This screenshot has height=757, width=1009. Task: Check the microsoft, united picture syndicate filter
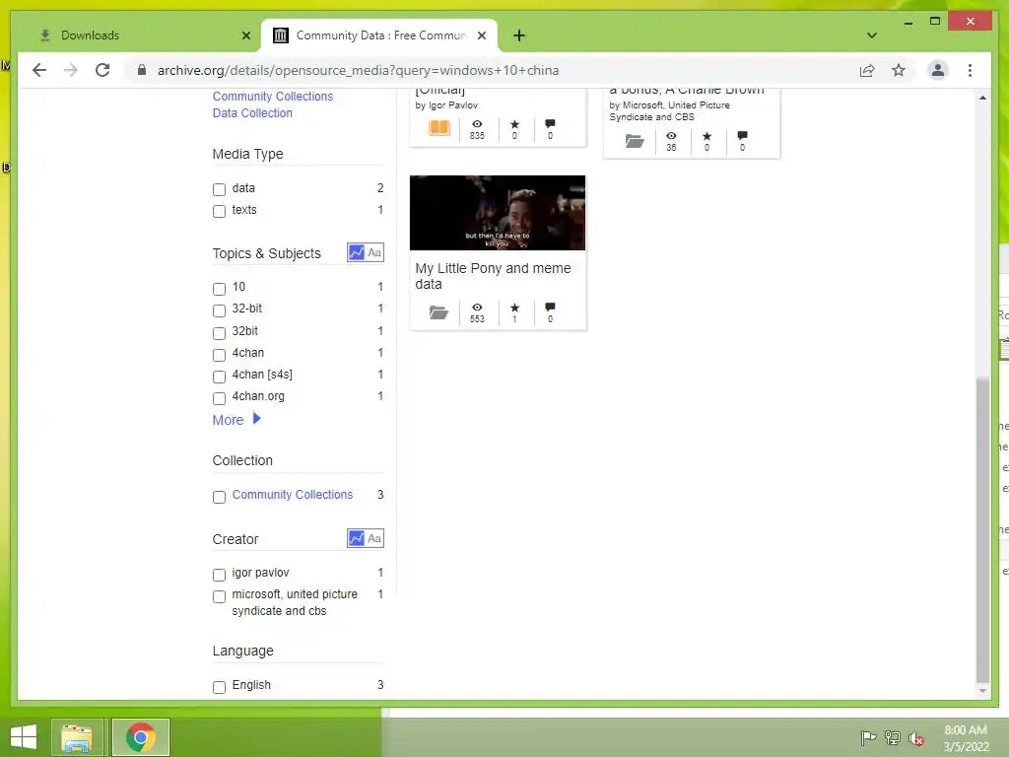click(219, 596)
